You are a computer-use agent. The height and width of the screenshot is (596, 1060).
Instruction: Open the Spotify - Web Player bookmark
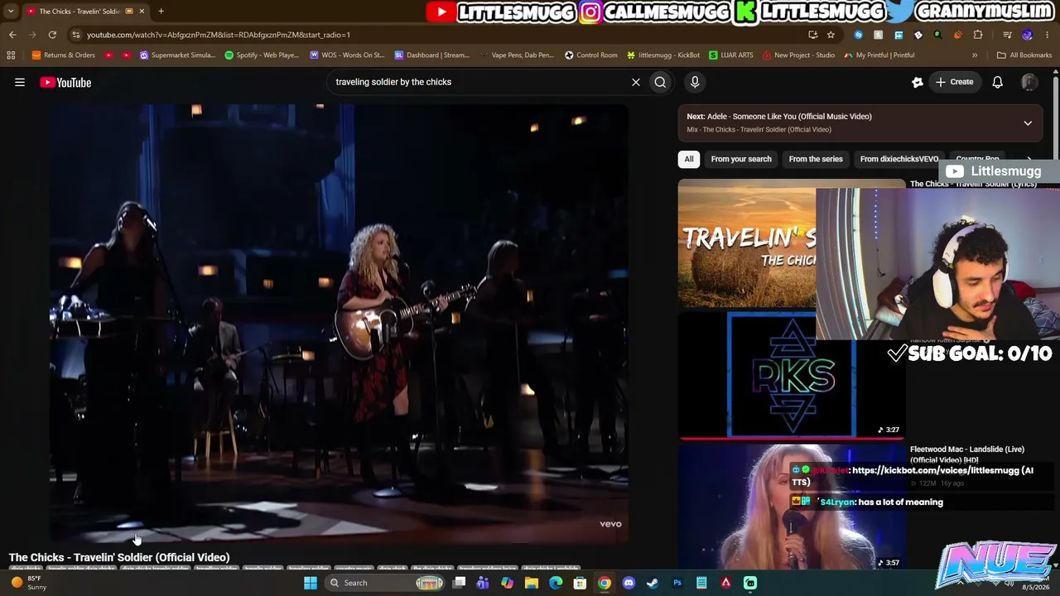(263, 55)
